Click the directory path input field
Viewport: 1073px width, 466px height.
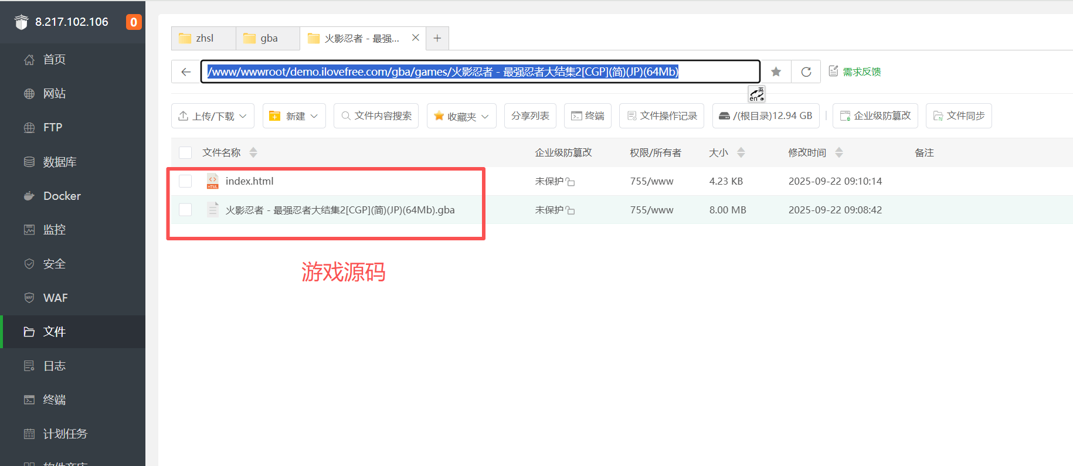point(480,72)
